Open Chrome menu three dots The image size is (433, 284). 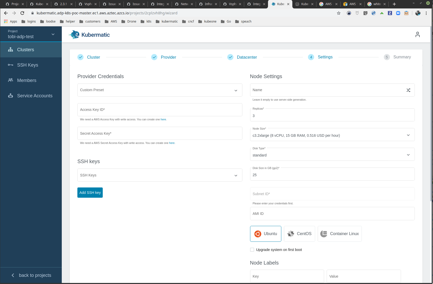(x=426, y=13)
